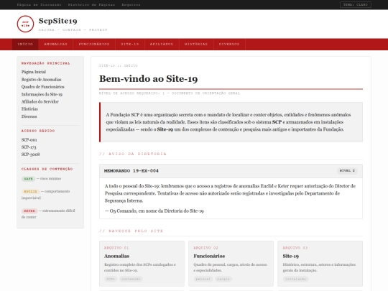Open Histórico de Páginas in top bar
Image resolution: width=388 pixels, height=291 pixels.
[x=91, y=5]
